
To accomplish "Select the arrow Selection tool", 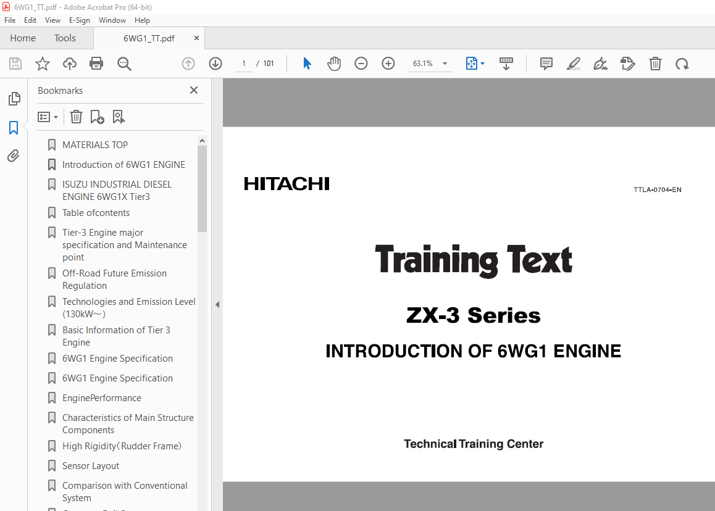I will coord(307,64).
